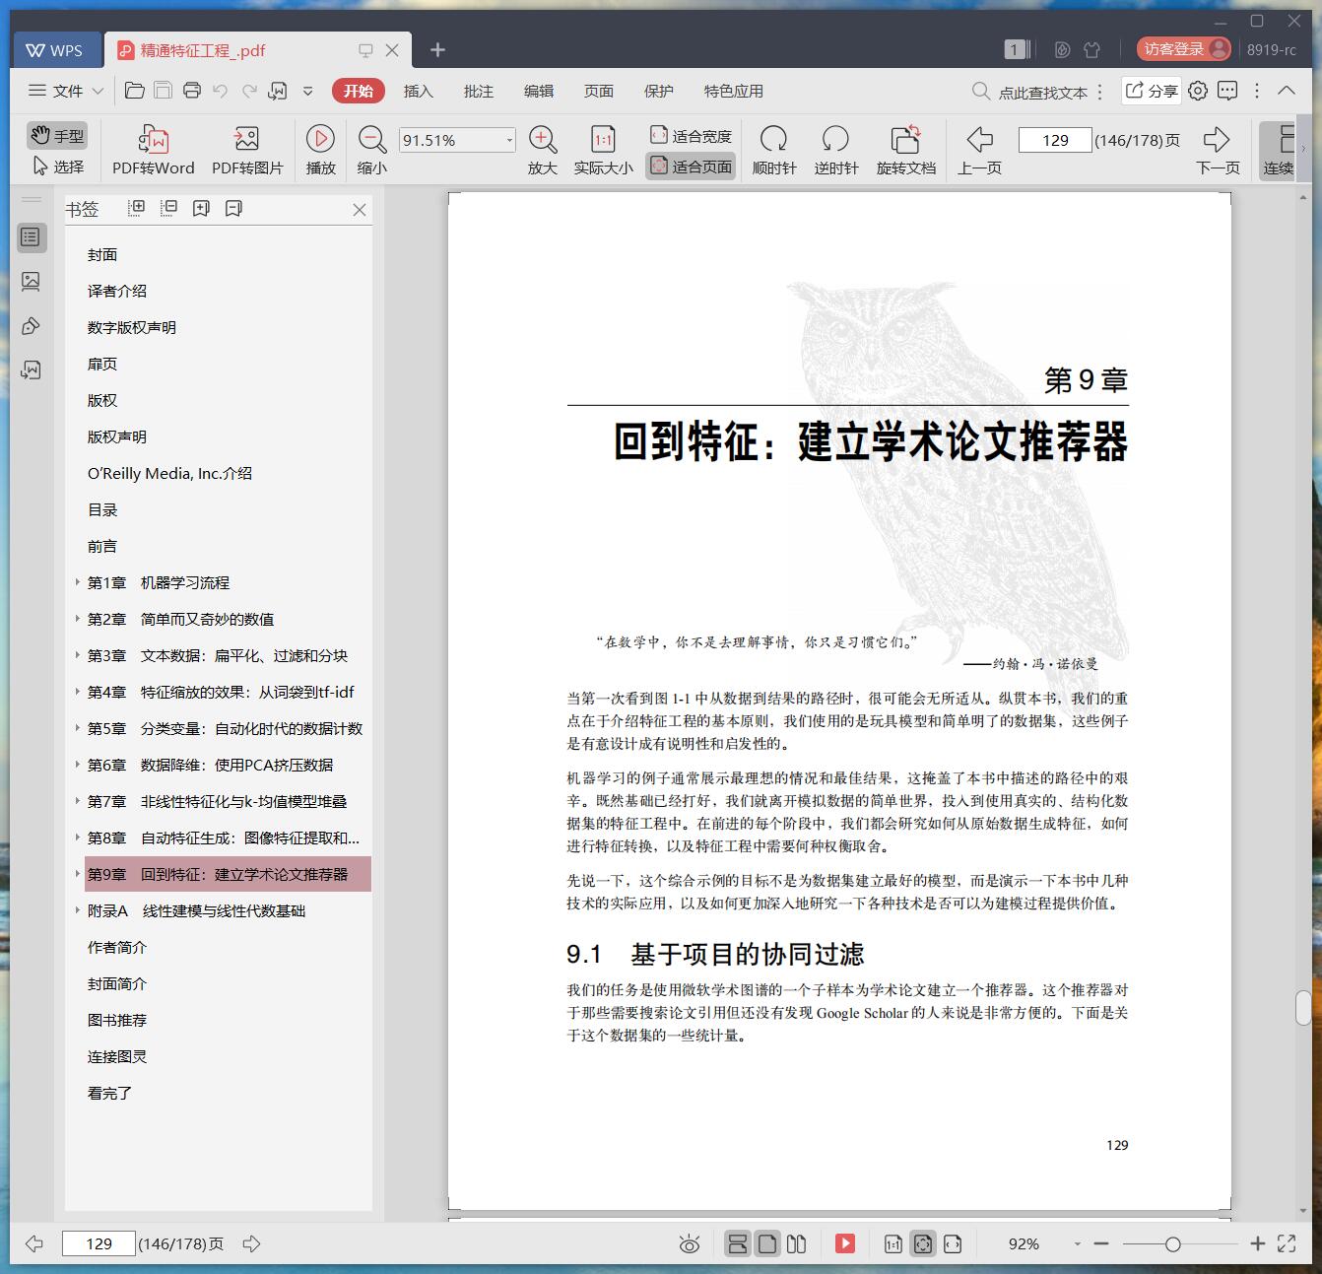The image size is (1322, 1274).
Task: Toggle continuous scroll layout in status bar
Action: (x=737, y=1243)
